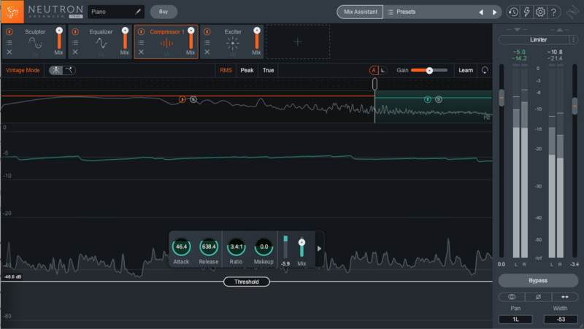Image resolution: width=584 pixels, height=329 pixels.
Task: Switch detection mode to Peak
Action: point(247,70)
